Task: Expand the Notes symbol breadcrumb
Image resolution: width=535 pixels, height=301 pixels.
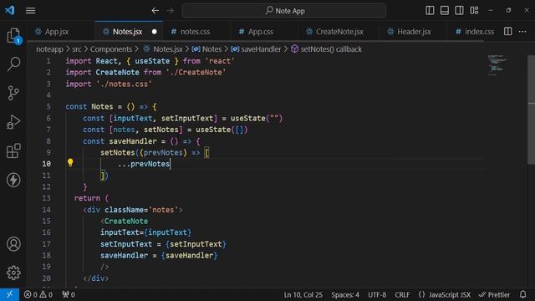Action: [206, 49]
